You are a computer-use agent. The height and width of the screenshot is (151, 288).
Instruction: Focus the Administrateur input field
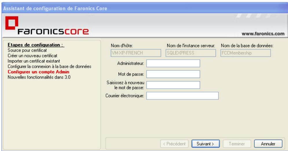[173, 64]
